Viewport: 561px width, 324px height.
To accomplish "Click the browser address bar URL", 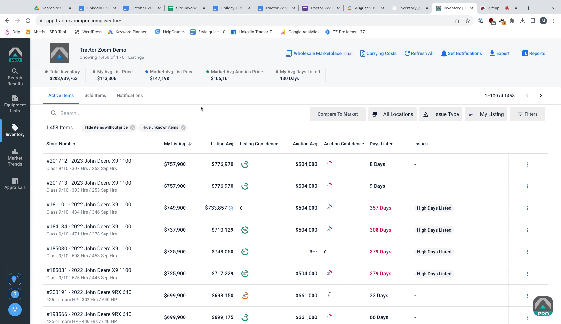I will 84,21.
